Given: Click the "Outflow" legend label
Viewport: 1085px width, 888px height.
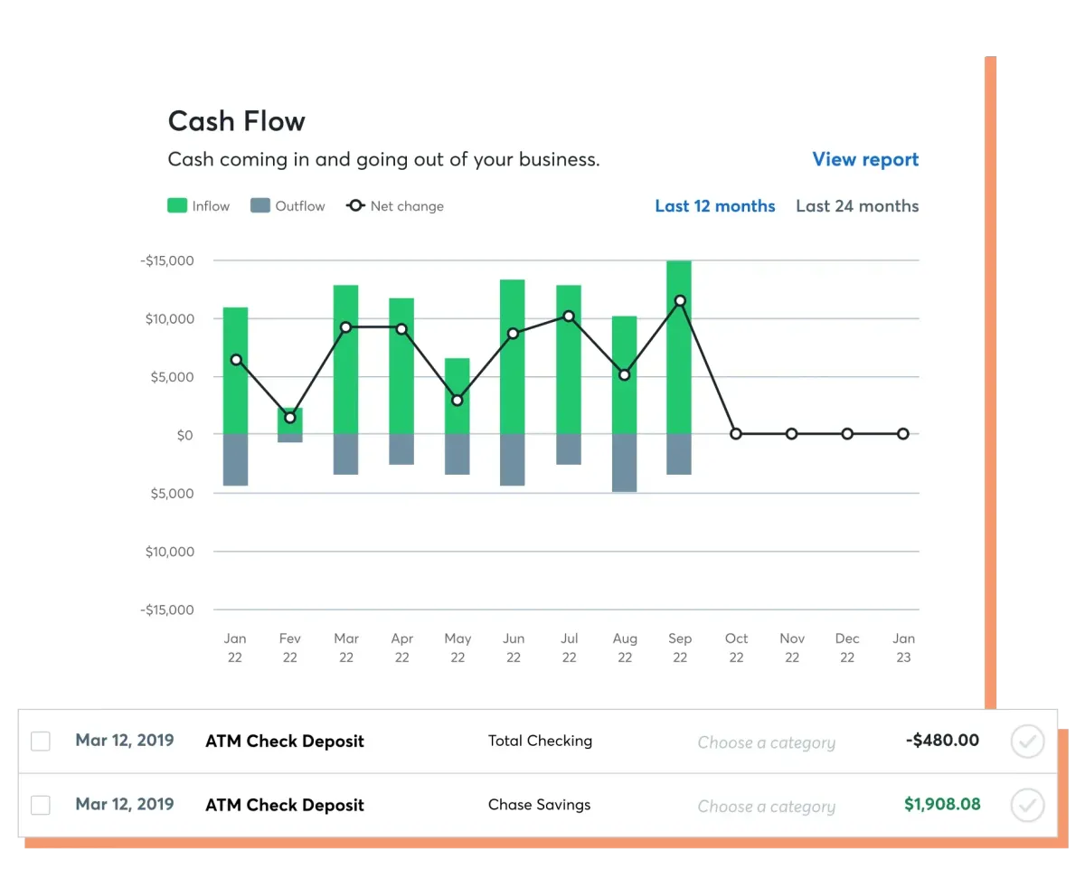Looking at the screenshot, I should point(300,206).
